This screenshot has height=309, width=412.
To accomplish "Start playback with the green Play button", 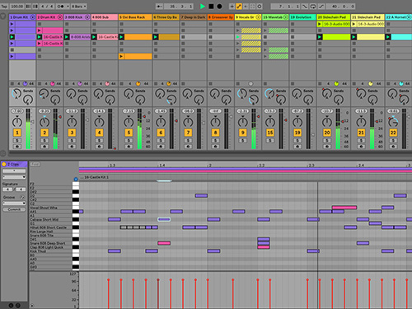I will (x=203, y=7).
